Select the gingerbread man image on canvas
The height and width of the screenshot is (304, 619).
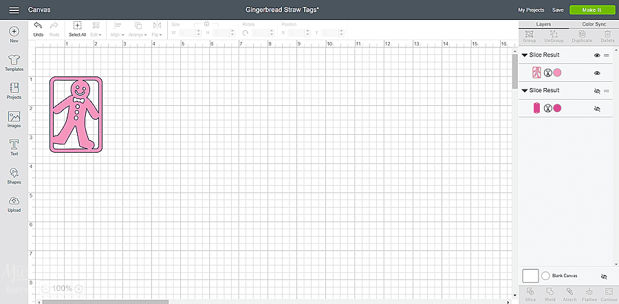tap(76, 114)
